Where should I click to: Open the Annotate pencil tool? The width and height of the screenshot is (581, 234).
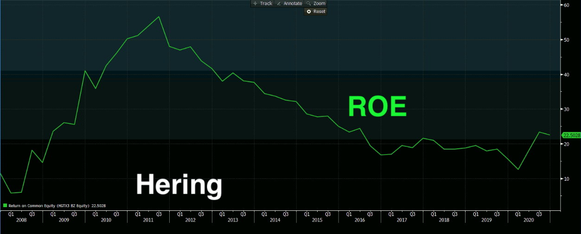click(289, 3)
